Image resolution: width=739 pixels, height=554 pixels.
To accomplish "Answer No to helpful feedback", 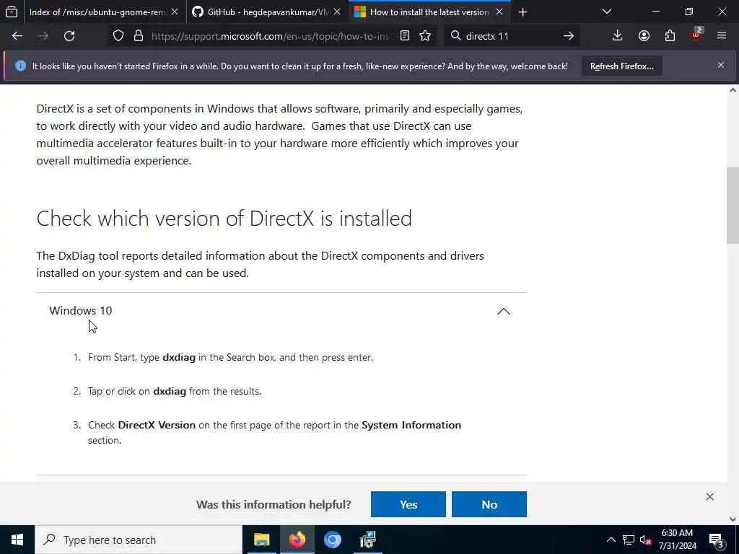I will point(489,504).
